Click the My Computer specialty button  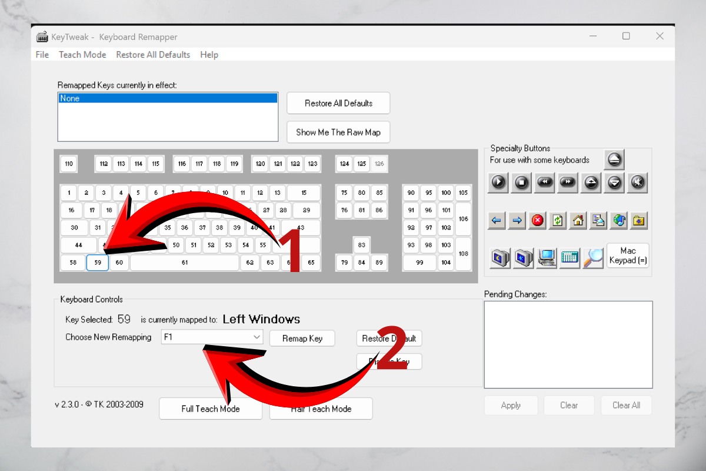[547, 258]
